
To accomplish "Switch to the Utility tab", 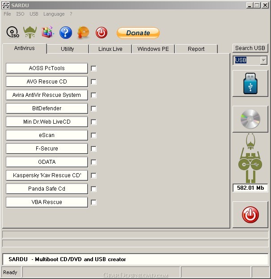I will (68, 49).
